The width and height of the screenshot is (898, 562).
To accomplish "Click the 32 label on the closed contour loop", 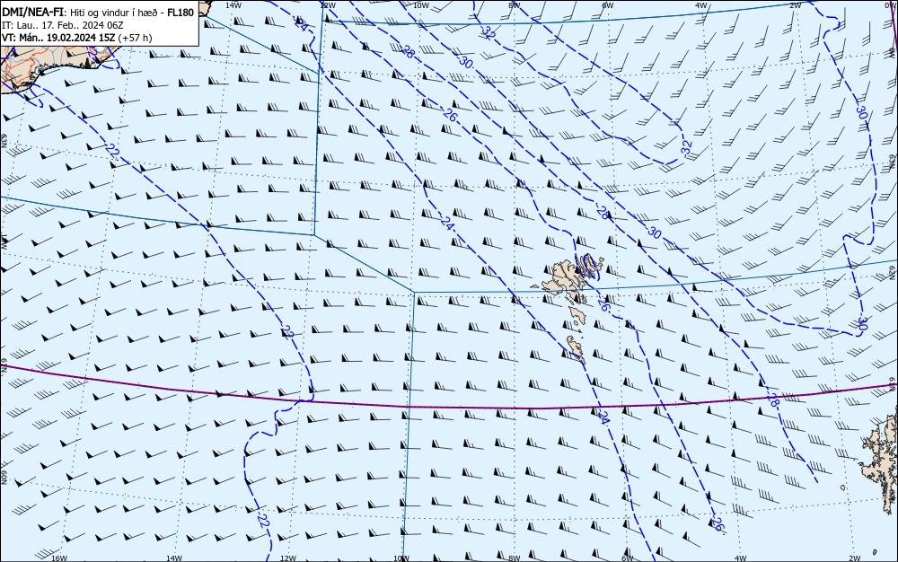I will click(x=685, y=146).
